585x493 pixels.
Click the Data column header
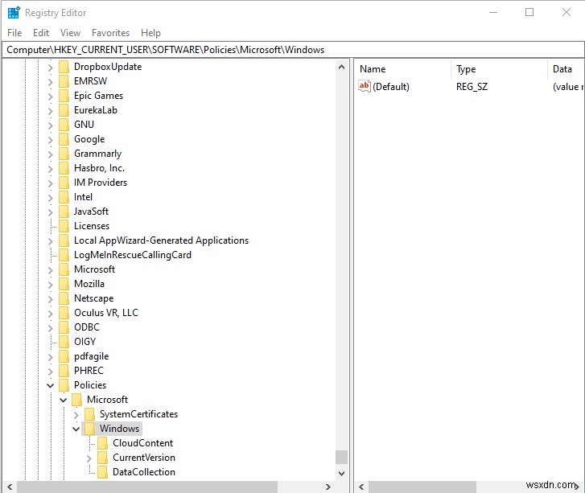point(566,69)
